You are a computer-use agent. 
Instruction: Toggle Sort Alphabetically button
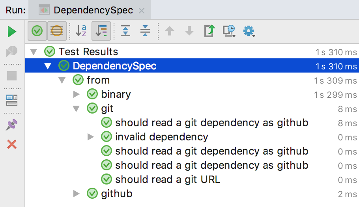[81, 31]
